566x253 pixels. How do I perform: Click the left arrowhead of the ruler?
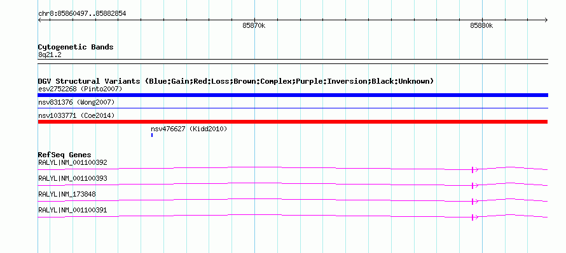[x=39, y=20]
